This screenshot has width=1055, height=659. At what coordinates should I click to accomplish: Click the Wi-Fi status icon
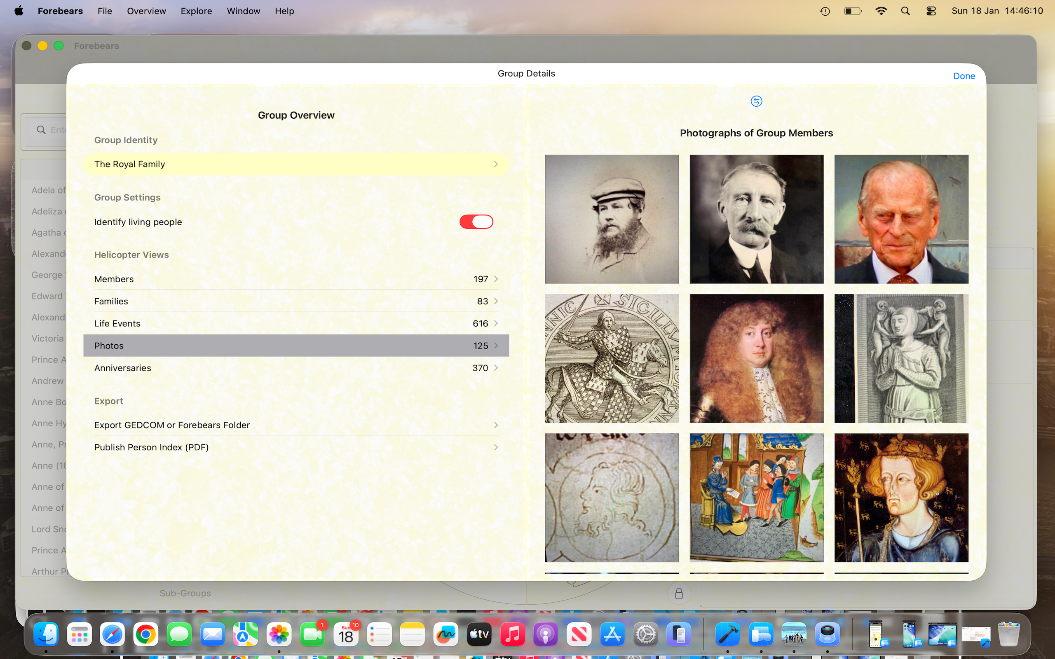point(881,11)
